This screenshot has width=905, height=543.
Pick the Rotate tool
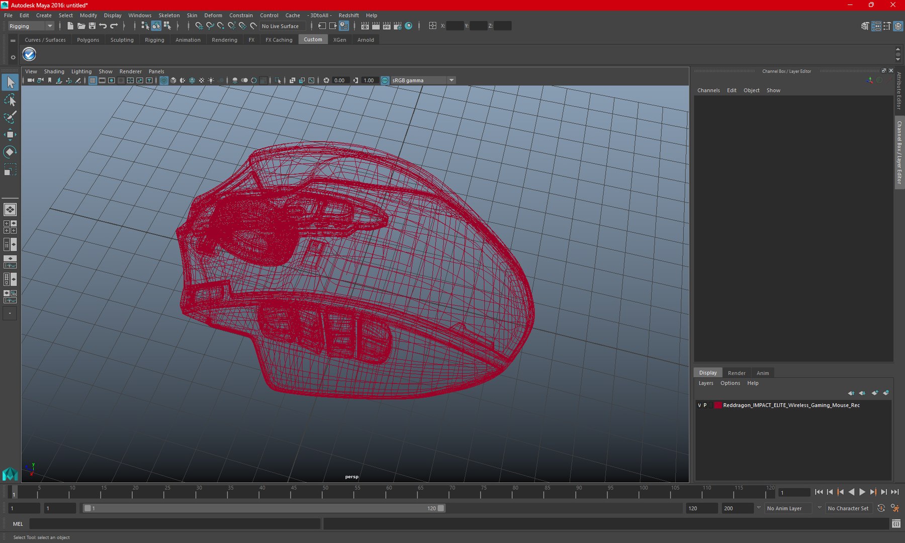click(10, 152)
